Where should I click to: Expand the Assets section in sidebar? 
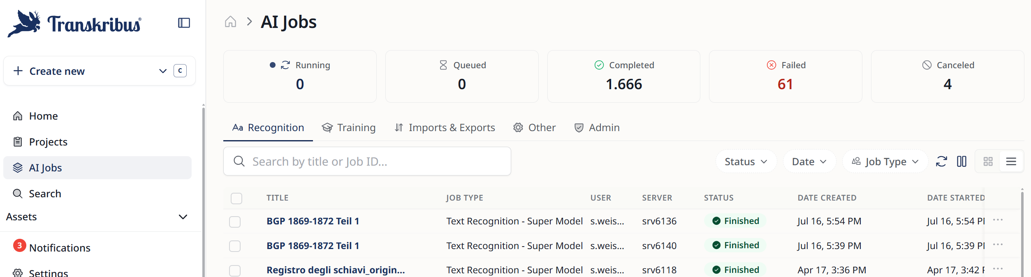97,217
